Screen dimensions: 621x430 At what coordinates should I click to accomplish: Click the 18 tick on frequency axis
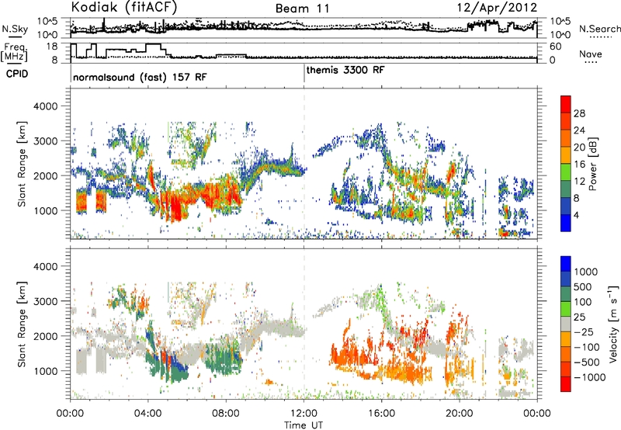[x=52, y=47]
